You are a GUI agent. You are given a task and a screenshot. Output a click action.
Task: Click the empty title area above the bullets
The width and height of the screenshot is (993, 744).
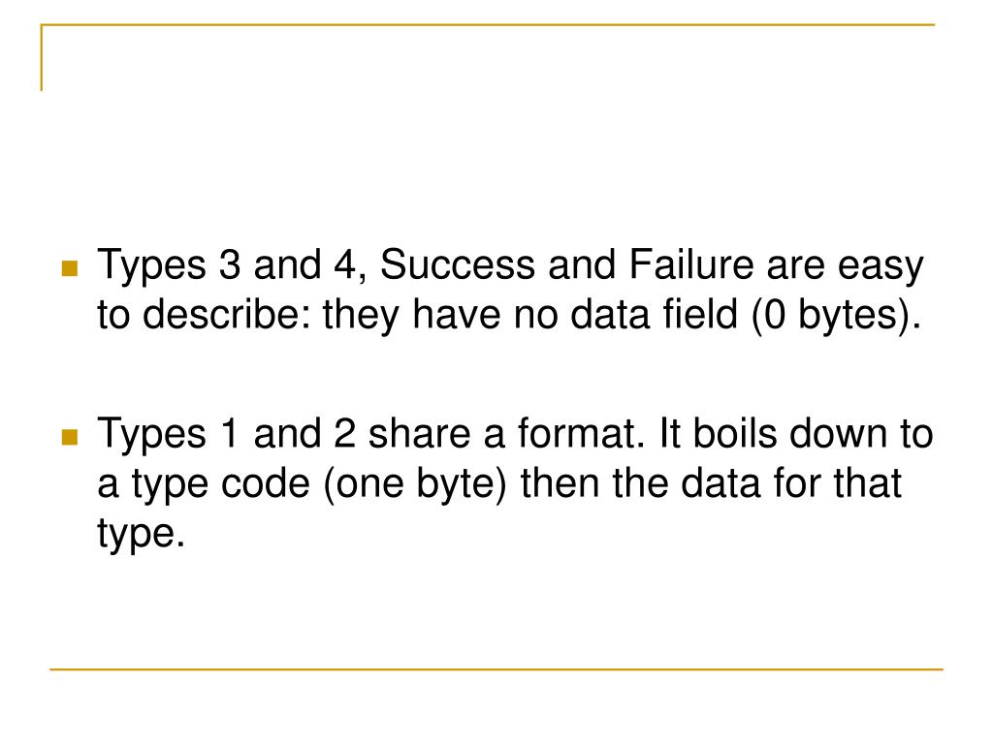[488, 127]
